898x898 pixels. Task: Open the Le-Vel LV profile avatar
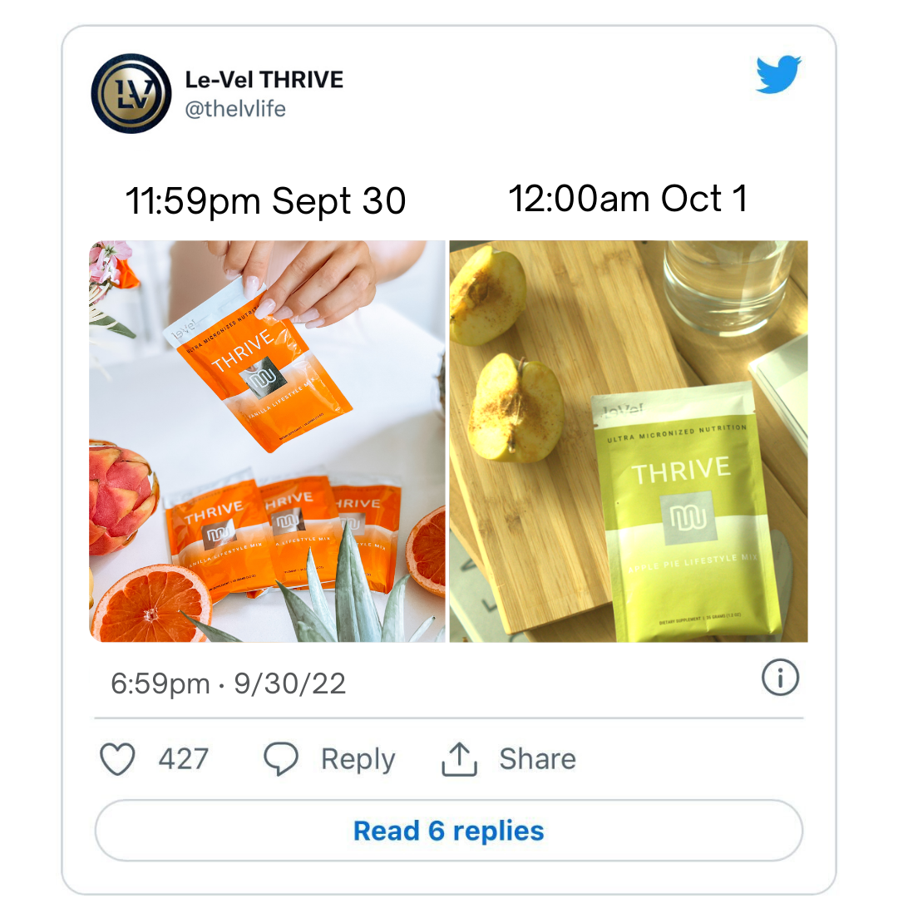(x=131, y=93)
